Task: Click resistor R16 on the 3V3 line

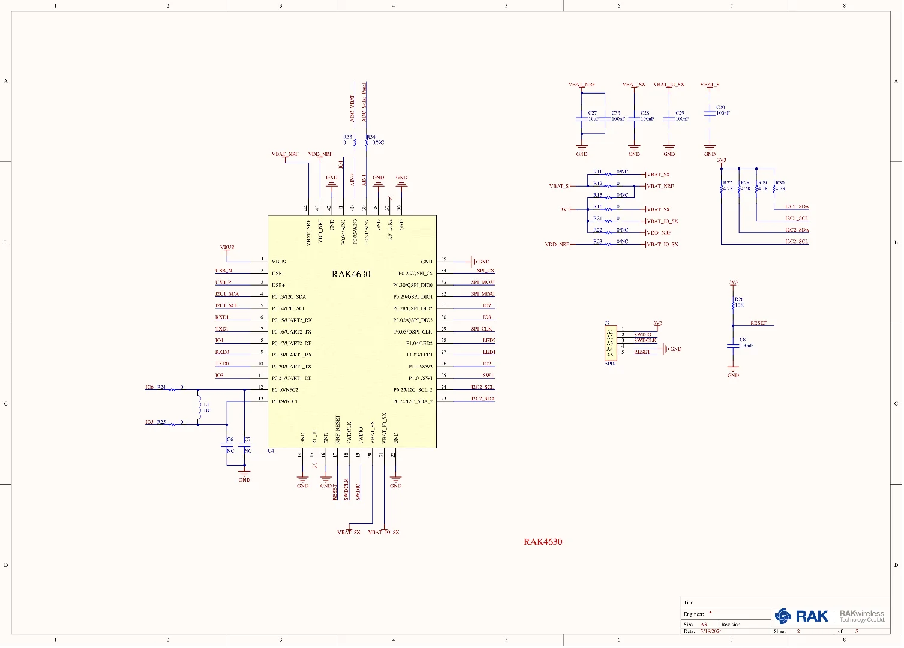Action: [608, 209]
